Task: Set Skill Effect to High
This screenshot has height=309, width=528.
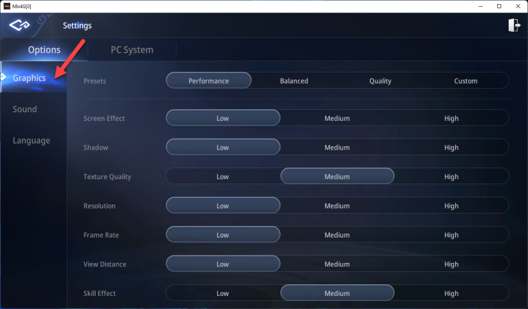Action: [x=451, y=293]
